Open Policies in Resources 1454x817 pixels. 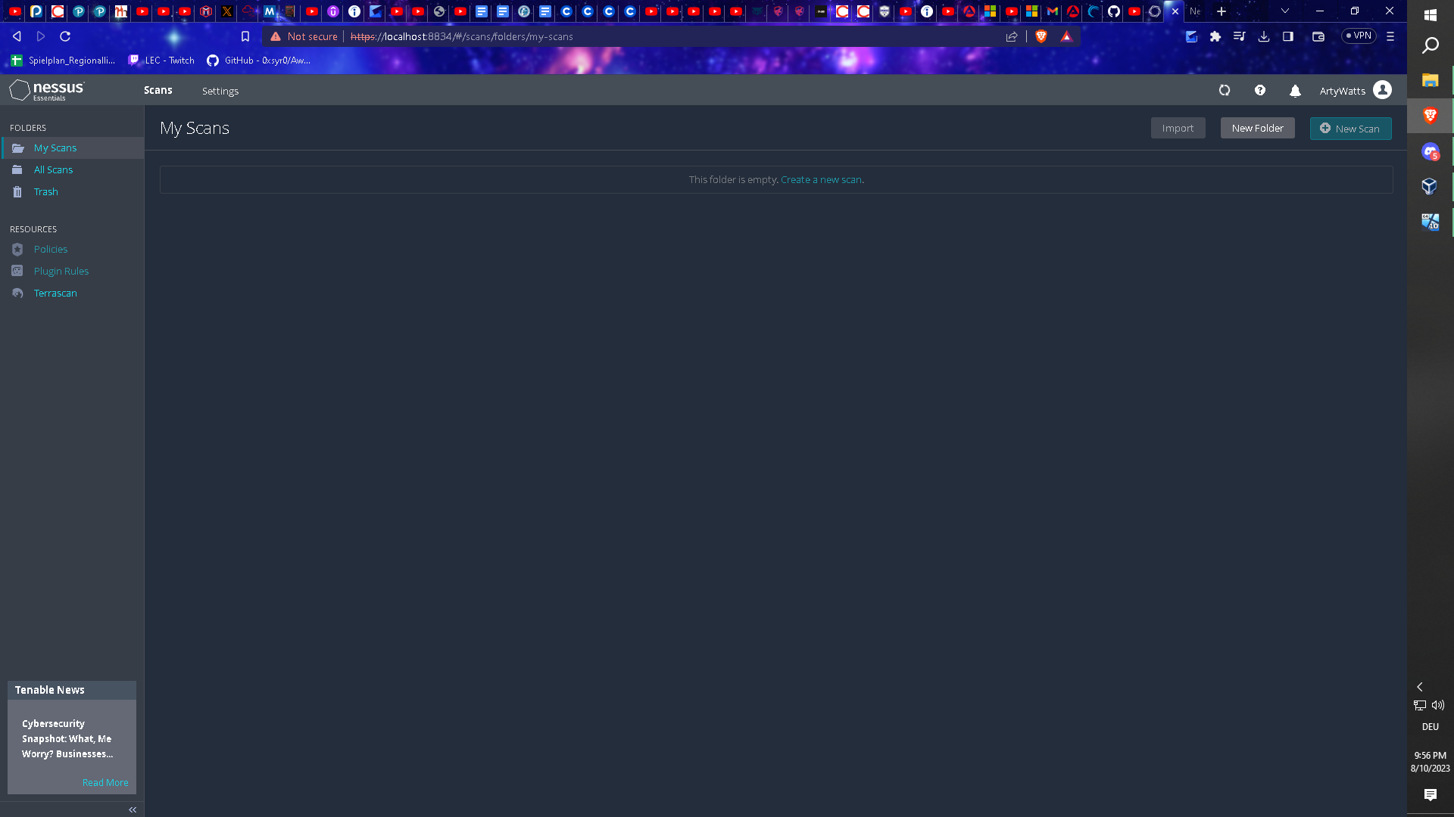click(50, 250)
